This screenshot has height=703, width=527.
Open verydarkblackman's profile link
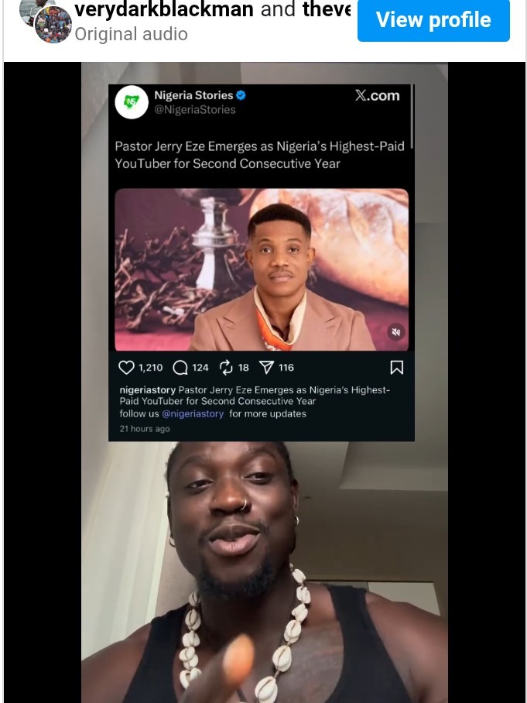tap(163, 10)
